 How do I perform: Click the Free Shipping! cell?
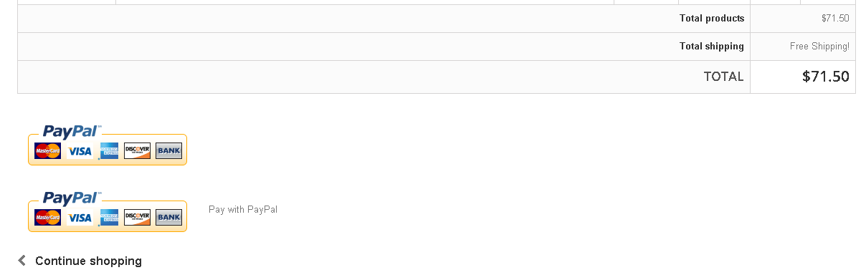819,47
